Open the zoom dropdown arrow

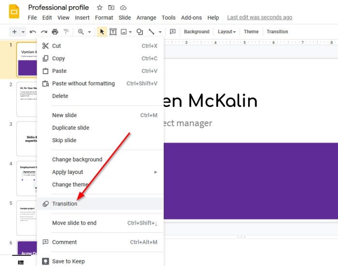click(x=89, y=32)
